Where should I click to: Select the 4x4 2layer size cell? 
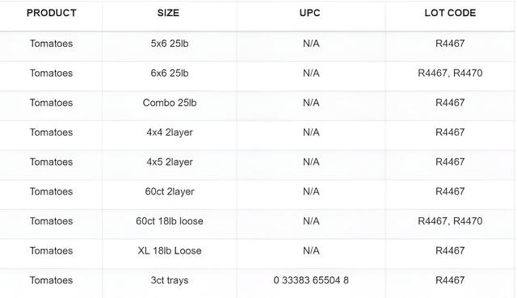(170, 132)
